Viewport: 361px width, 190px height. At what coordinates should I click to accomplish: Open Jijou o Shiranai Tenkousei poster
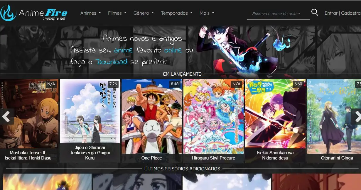90,111
